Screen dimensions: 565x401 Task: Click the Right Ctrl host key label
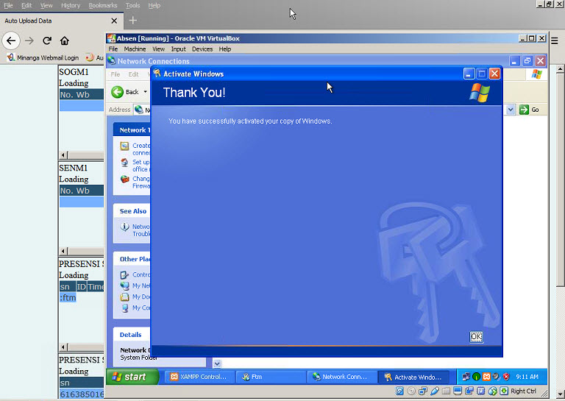523,391
